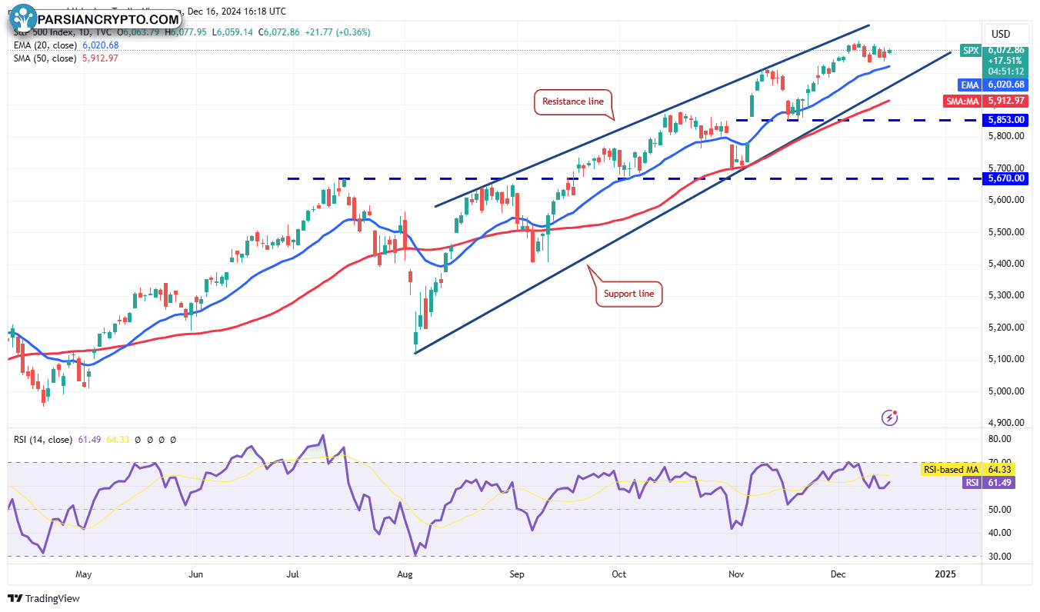Screen dimensions: 1040x612
Task: Click the Aug label on the time axis
Action: click(407, 574)
